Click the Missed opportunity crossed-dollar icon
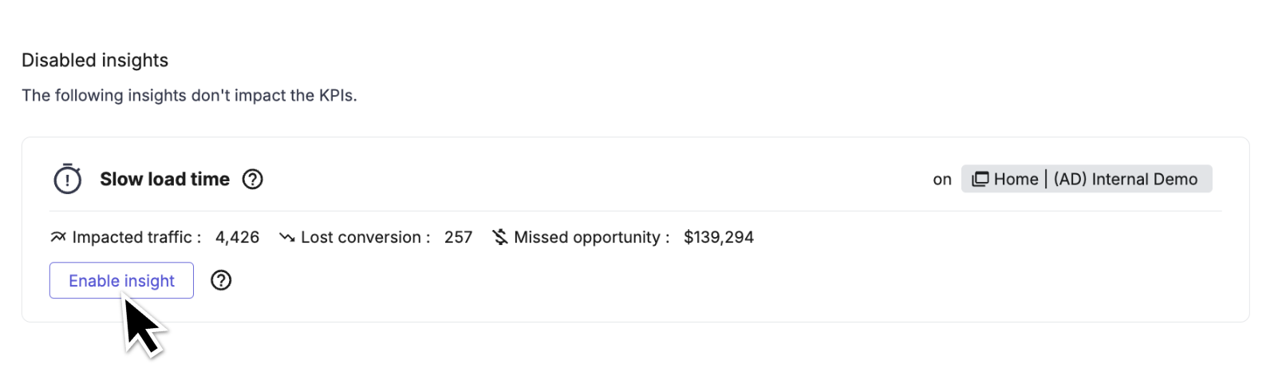1278x380 pixels. tap(500, 237)
